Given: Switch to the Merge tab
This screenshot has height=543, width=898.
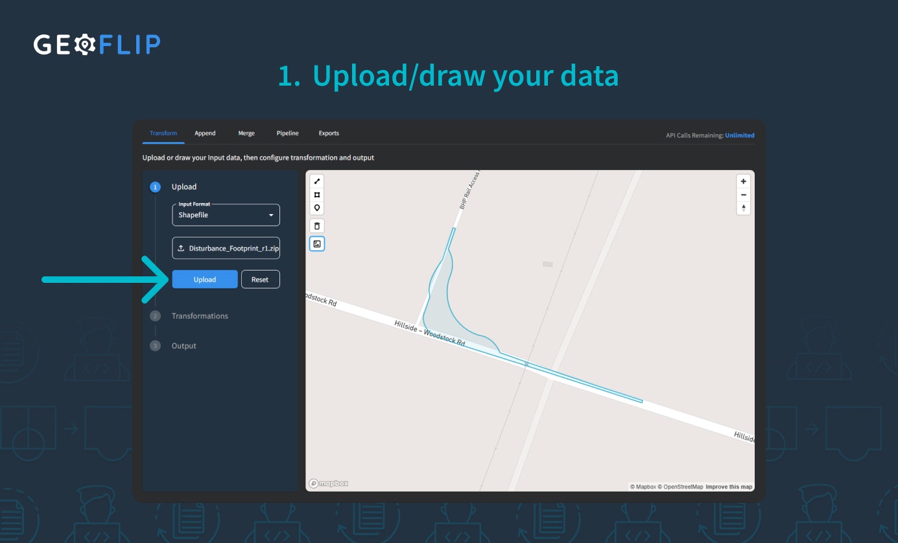Looking at the screenshot, I should [x=246, y=133].
